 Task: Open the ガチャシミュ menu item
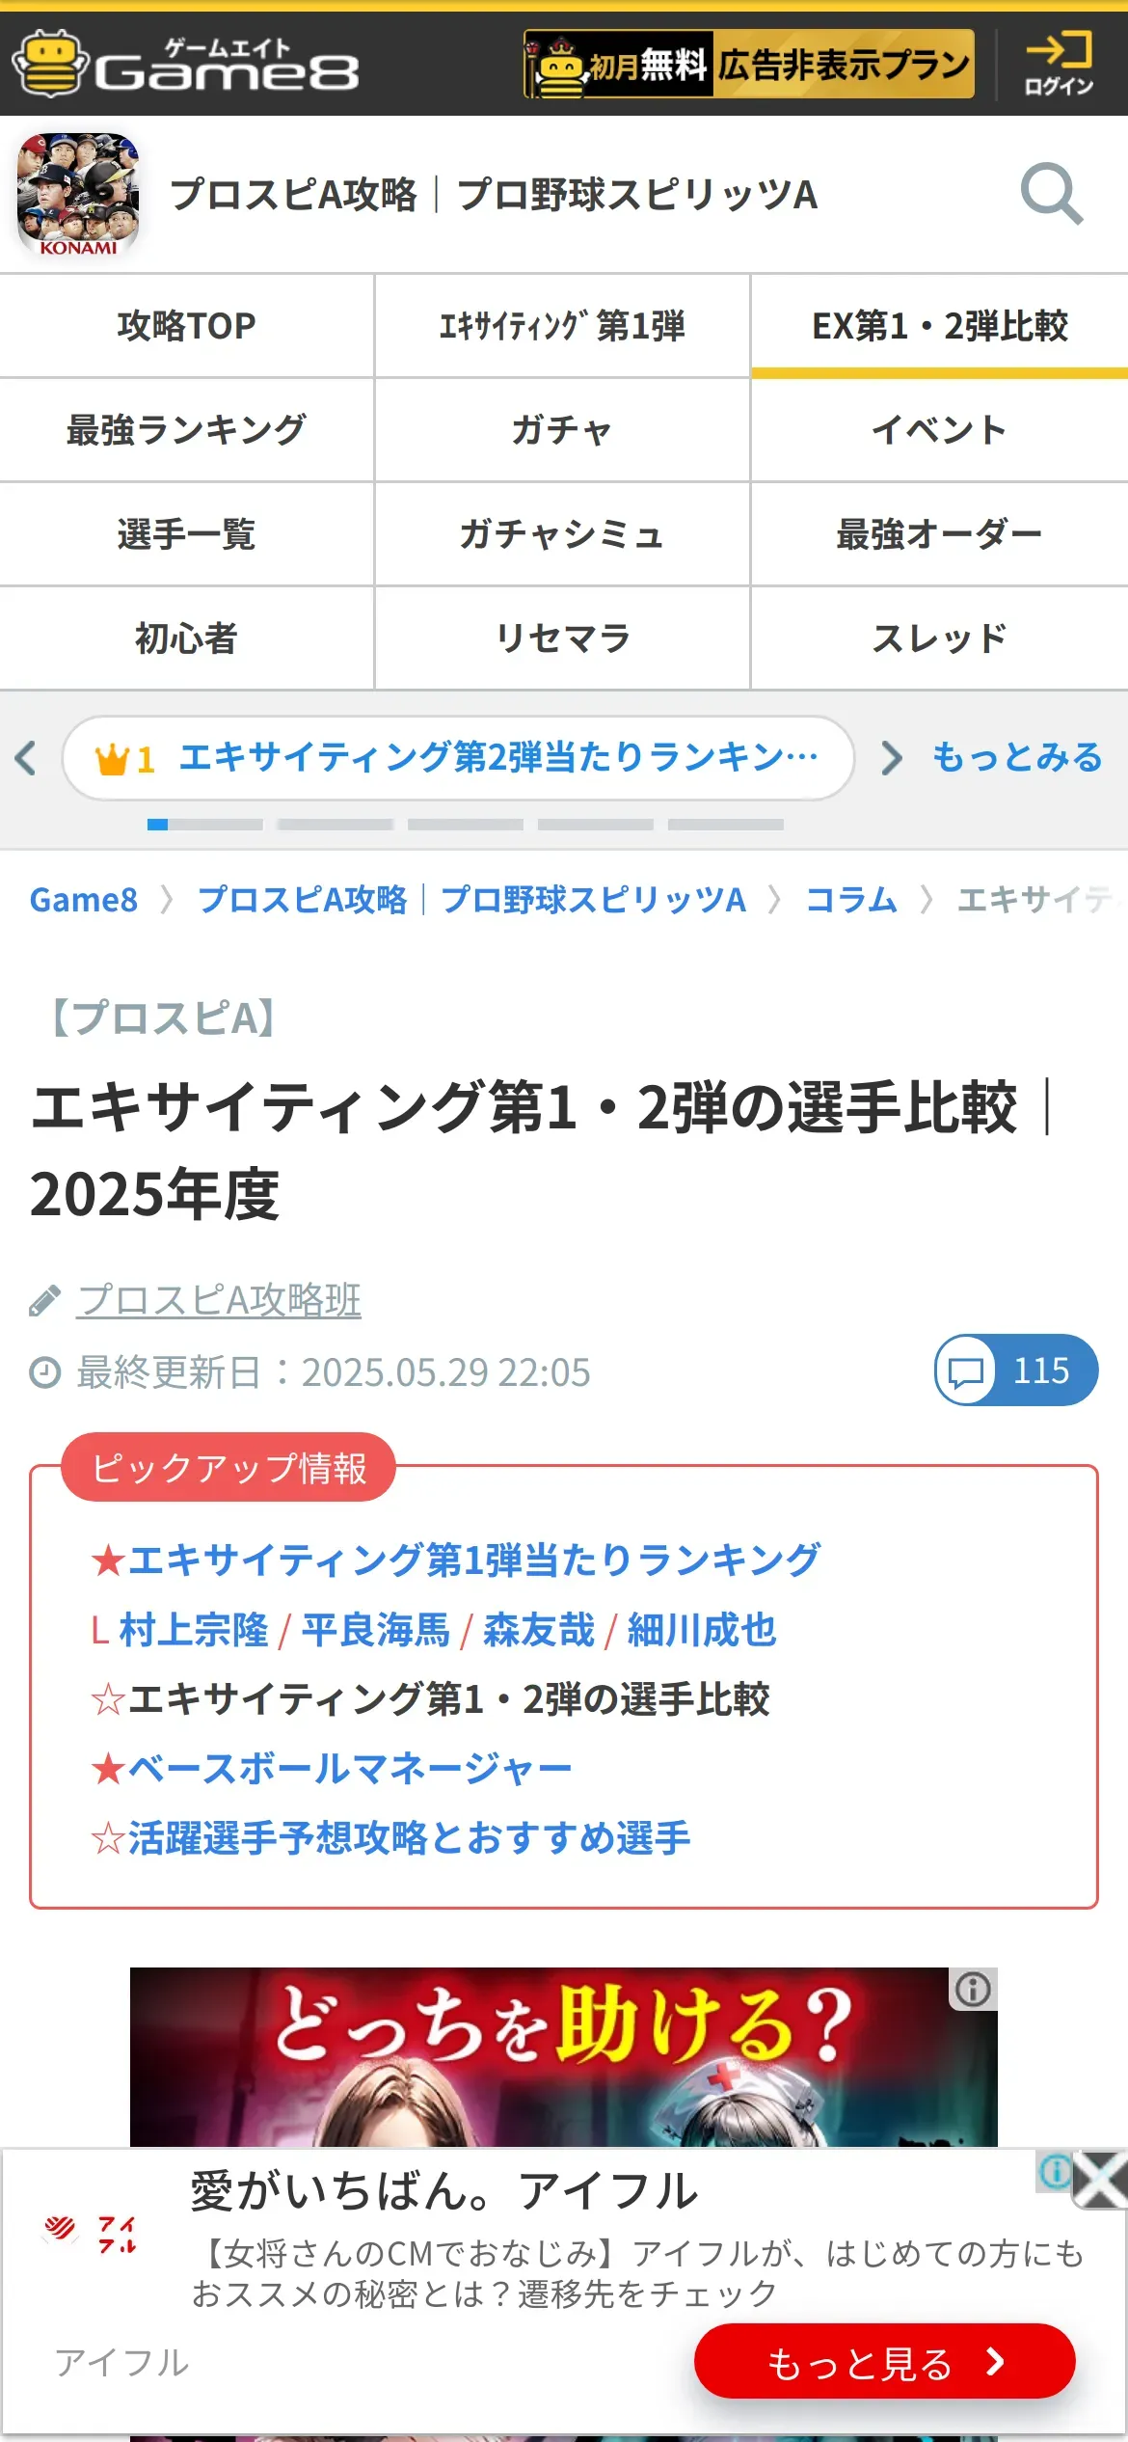[562, 534]
